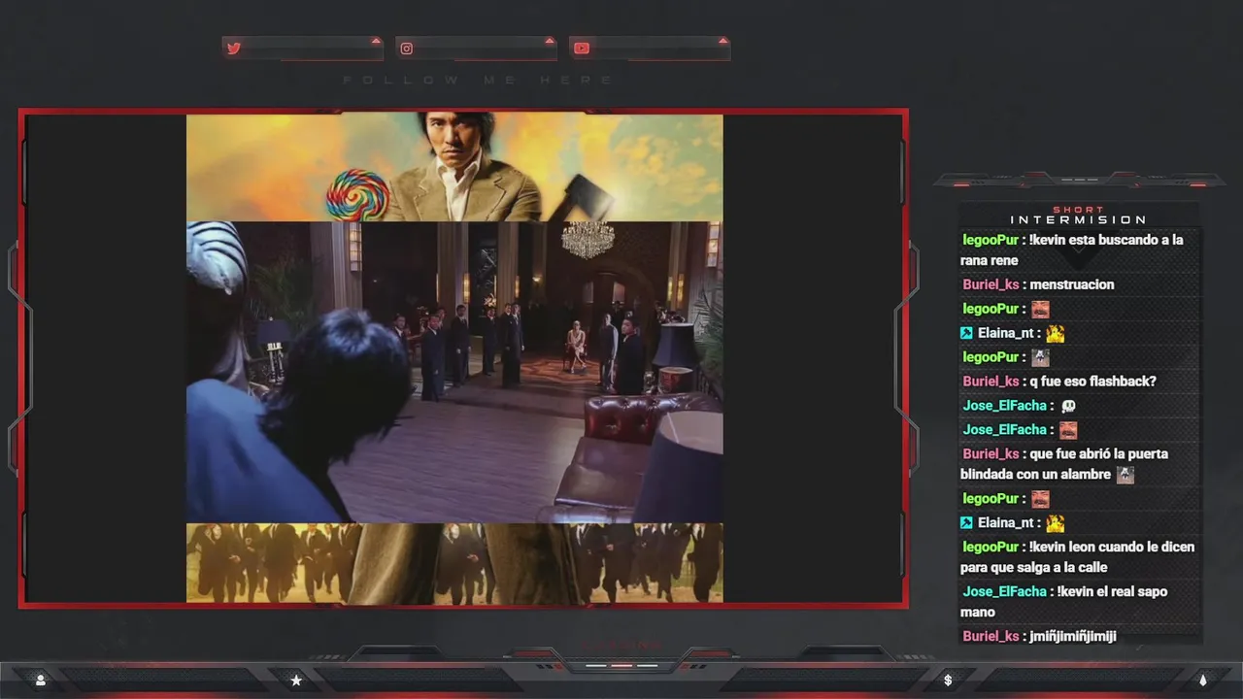Click the Instagram camera icon
This screenshot has height=699, width=1243.
coord(407,49)
